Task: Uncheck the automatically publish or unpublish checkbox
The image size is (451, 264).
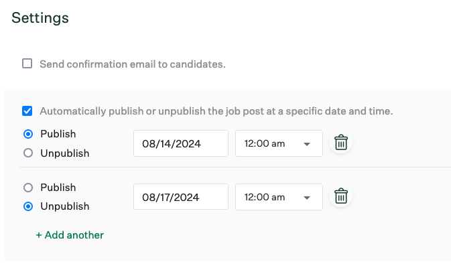Action: click(x=27, y=111)
